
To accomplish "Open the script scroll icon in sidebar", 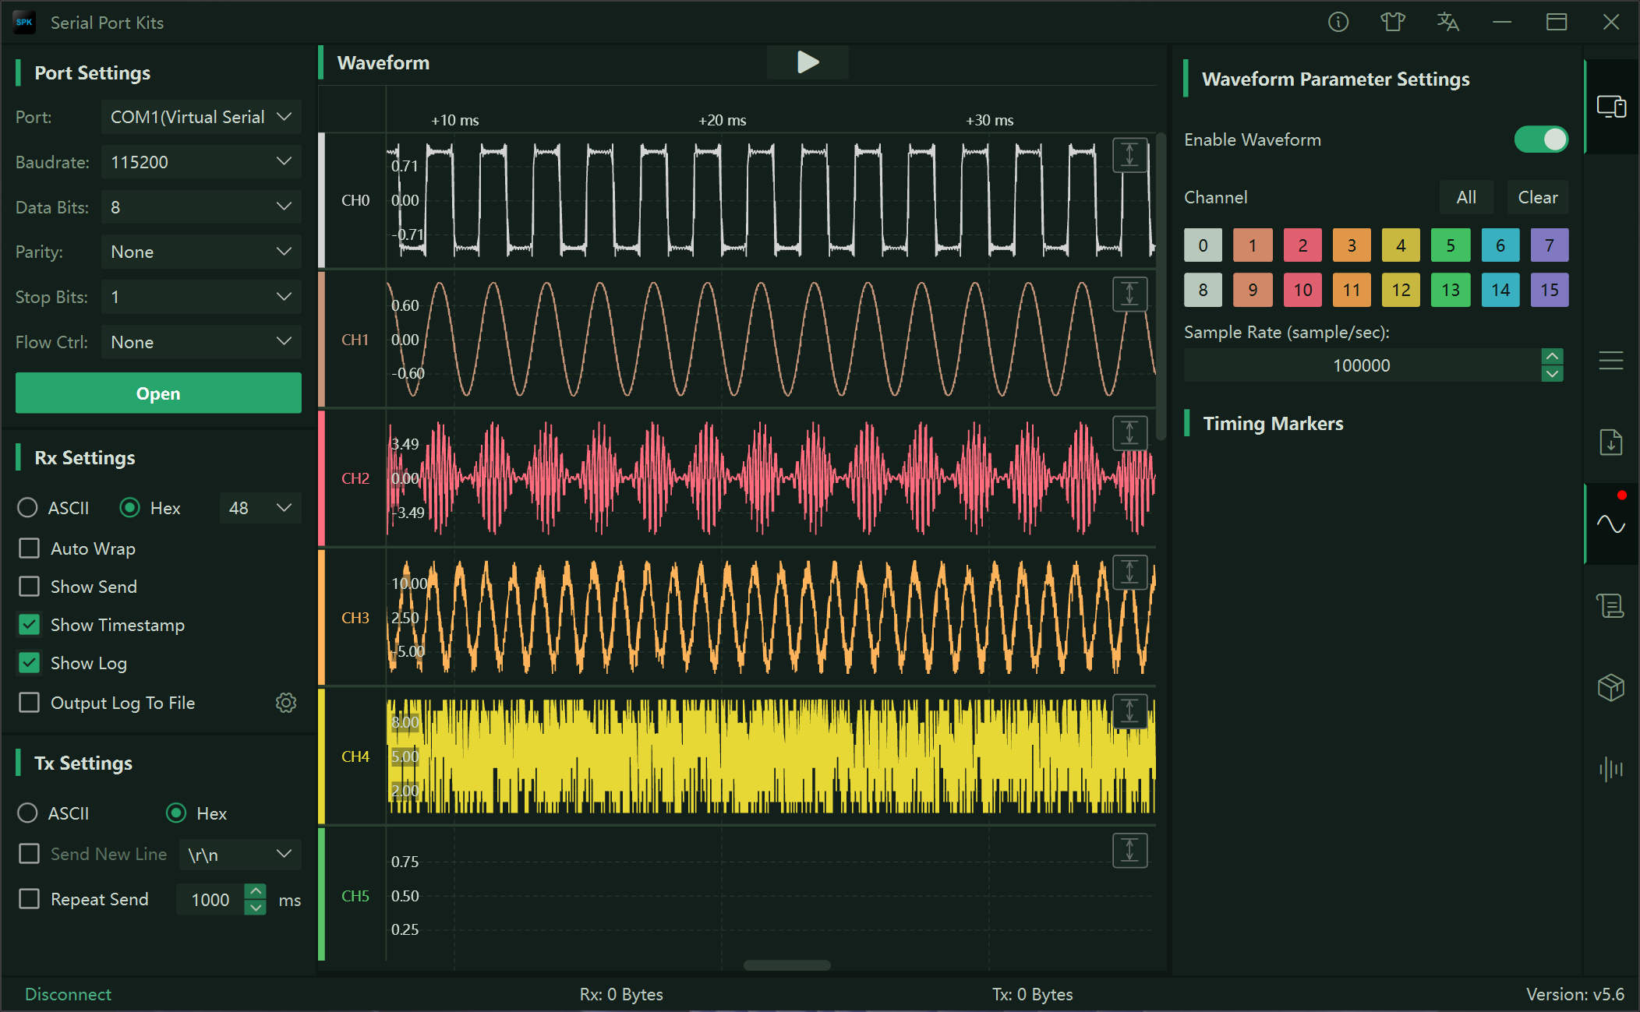I will 1610,605.
